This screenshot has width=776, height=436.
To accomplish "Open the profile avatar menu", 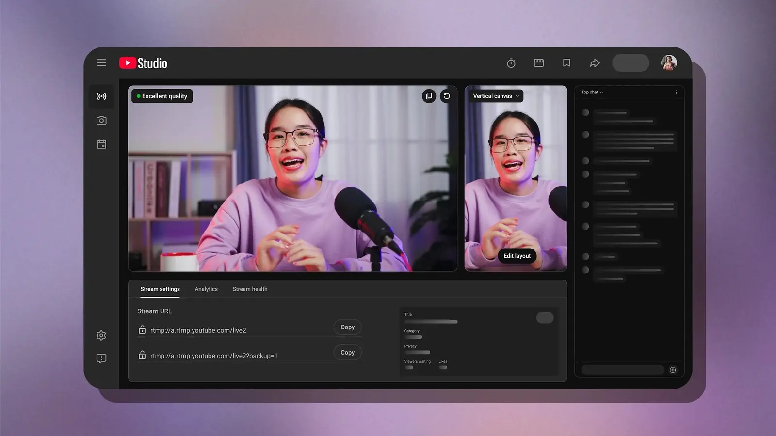I will click(x=669, y=63).
